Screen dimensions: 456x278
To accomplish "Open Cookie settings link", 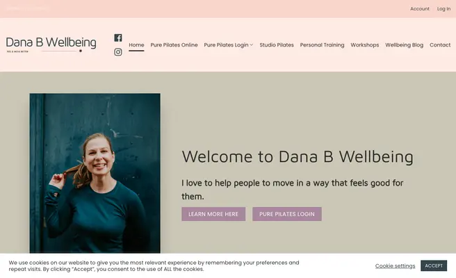I will (x=395, y=265).
